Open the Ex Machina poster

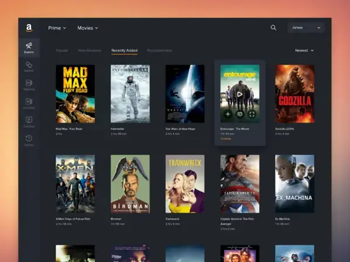point(295,184)
